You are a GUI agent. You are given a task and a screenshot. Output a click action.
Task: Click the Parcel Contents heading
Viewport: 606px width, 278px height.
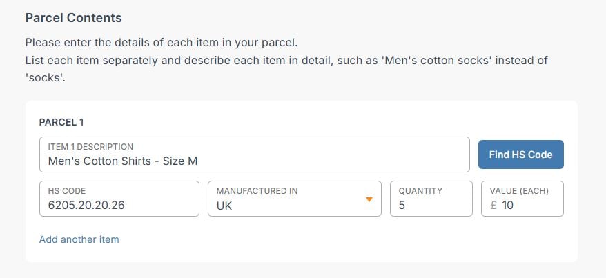(x=73, y=18)
